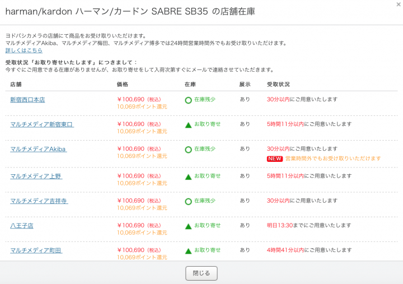Click お取り寄せ label in 八王子店 row
This screenshot has height=284, width=403.
[x=208, y=225]
